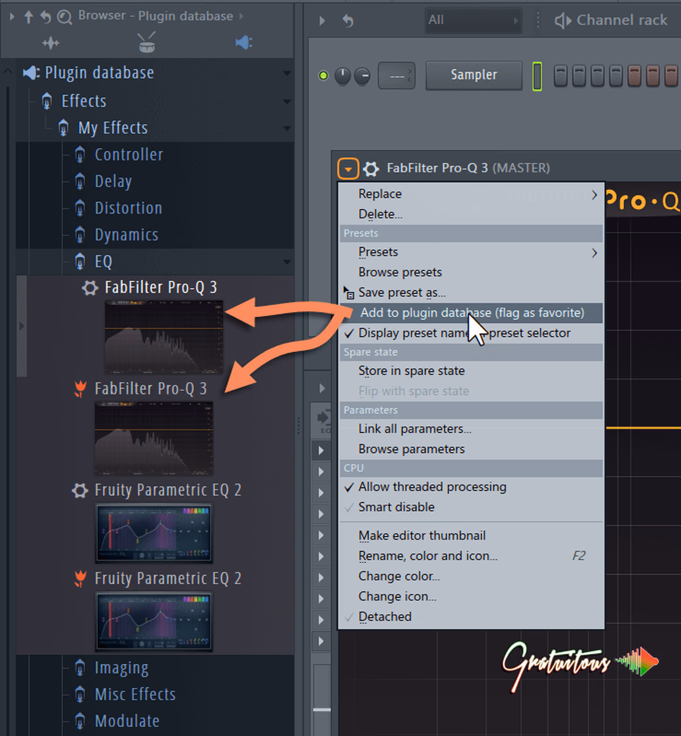Click Browse parameters option
Screen dimensions: 681x736
[471, 449]
